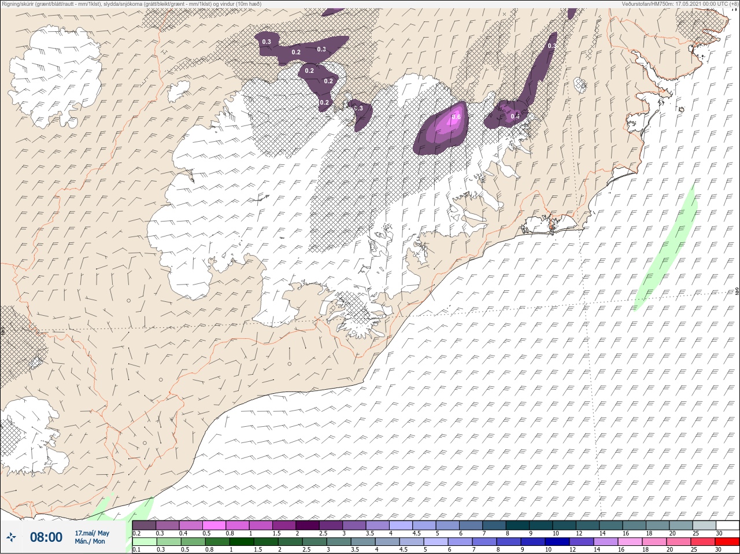Click the map title text starting 'Rigning/skúrir'
Viewport: 740px width, 554px height.
132,4
